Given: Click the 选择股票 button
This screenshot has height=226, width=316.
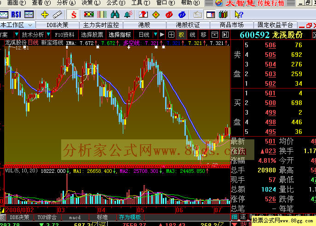Looking at the screenshot, I should [x=92, y=35].
